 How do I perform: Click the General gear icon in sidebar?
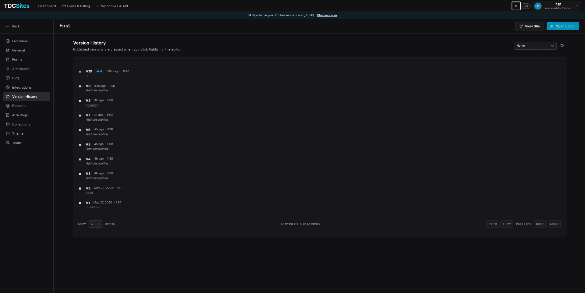click(x=8, y=50)
